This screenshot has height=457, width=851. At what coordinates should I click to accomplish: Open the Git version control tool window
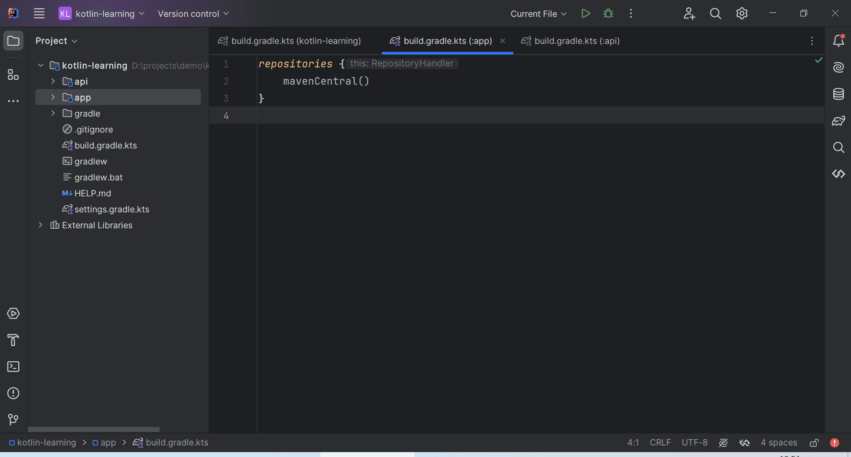[13, 419]
